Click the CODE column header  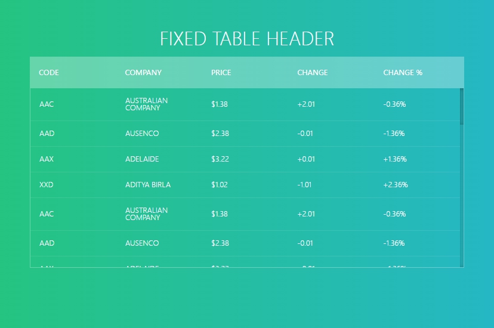[49, 73]
